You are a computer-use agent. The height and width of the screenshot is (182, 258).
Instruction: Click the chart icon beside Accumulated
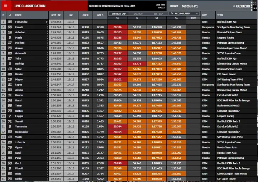tap(172, 14)
